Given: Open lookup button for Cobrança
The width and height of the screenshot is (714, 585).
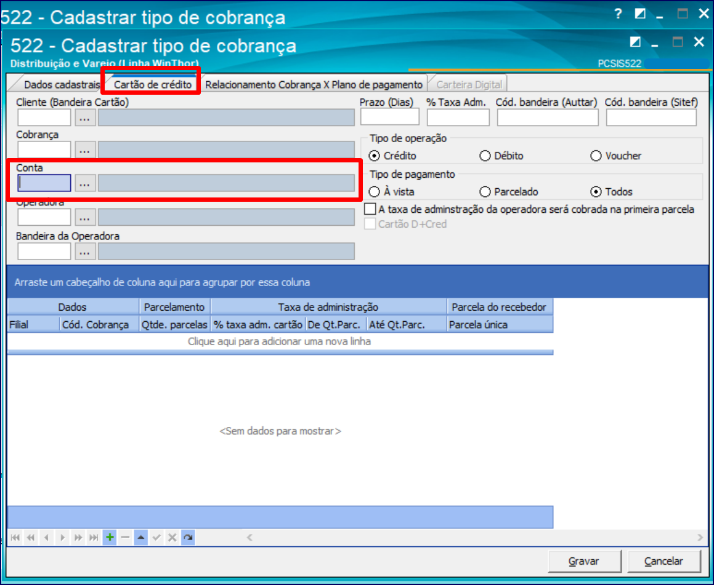Looking at the screenshot, I should [x=84, y=150].
